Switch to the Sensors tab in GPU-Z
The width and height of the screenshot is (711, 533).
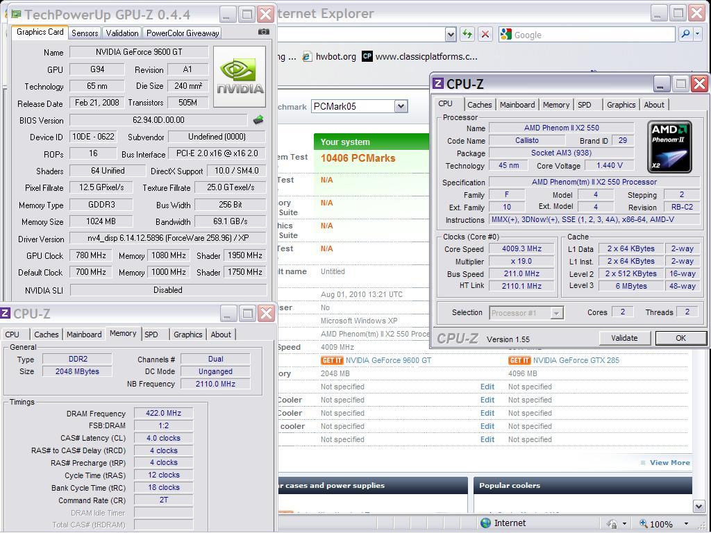tap(84, 33)
